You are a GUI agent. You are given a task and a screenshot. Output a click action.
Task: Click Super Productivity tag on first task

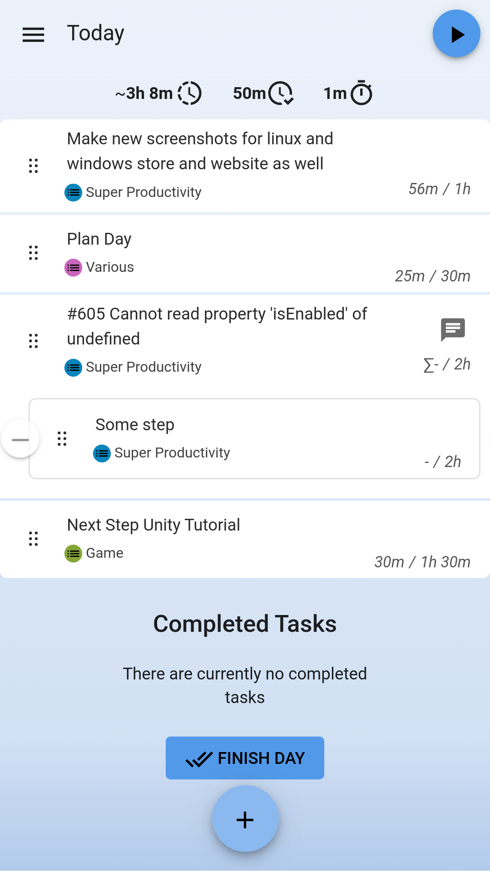pyautogui.click(x=133, y=192)
